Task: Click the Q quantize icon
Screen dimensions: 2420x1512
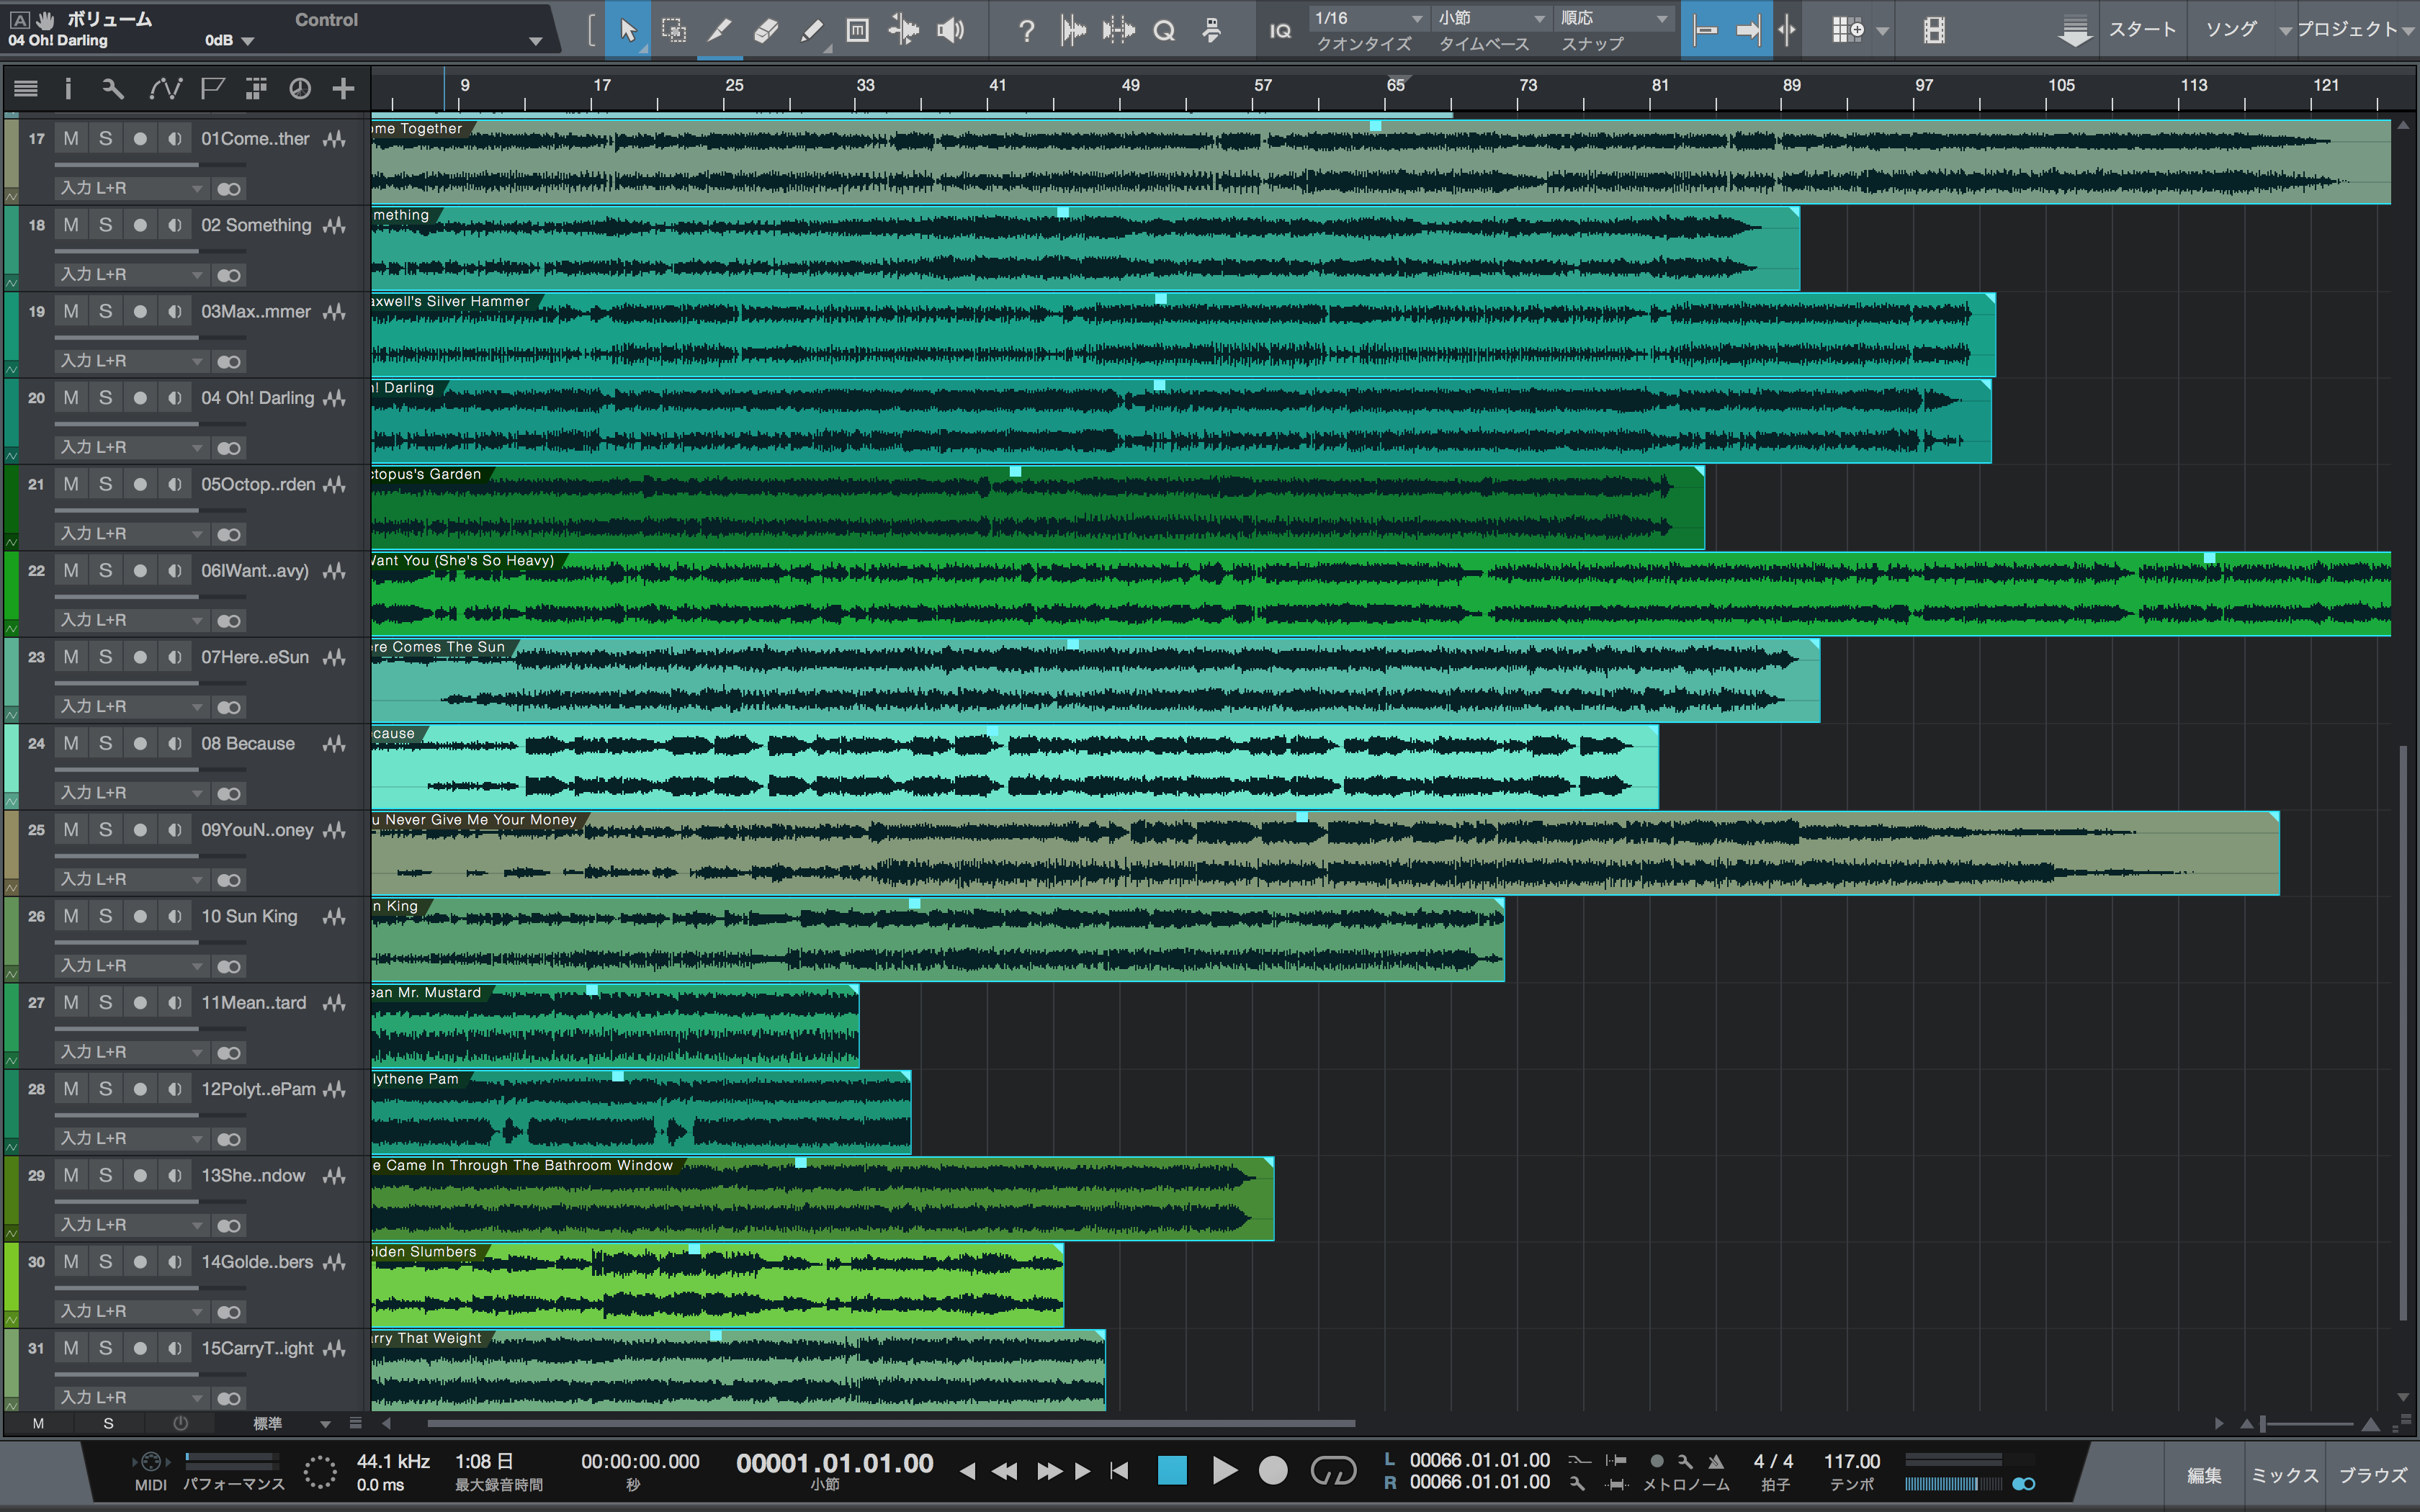Action: 1164,31
